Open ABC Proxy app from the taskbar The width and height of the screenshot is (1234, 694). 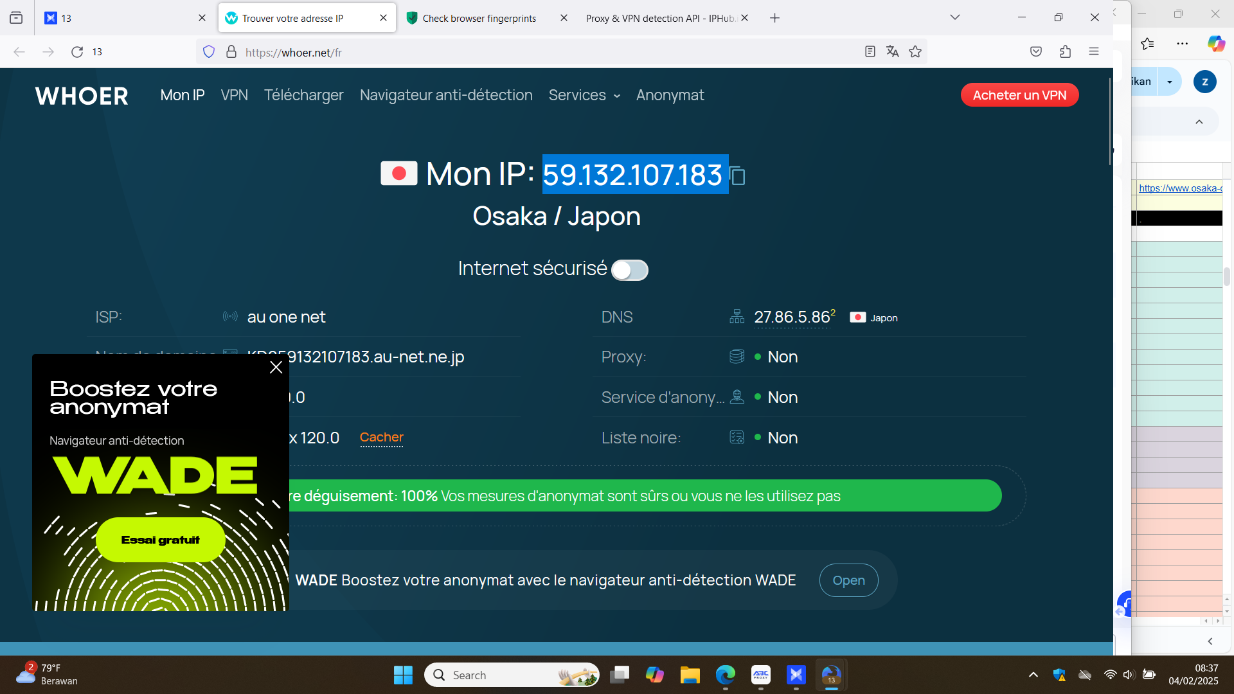point(761,675)
